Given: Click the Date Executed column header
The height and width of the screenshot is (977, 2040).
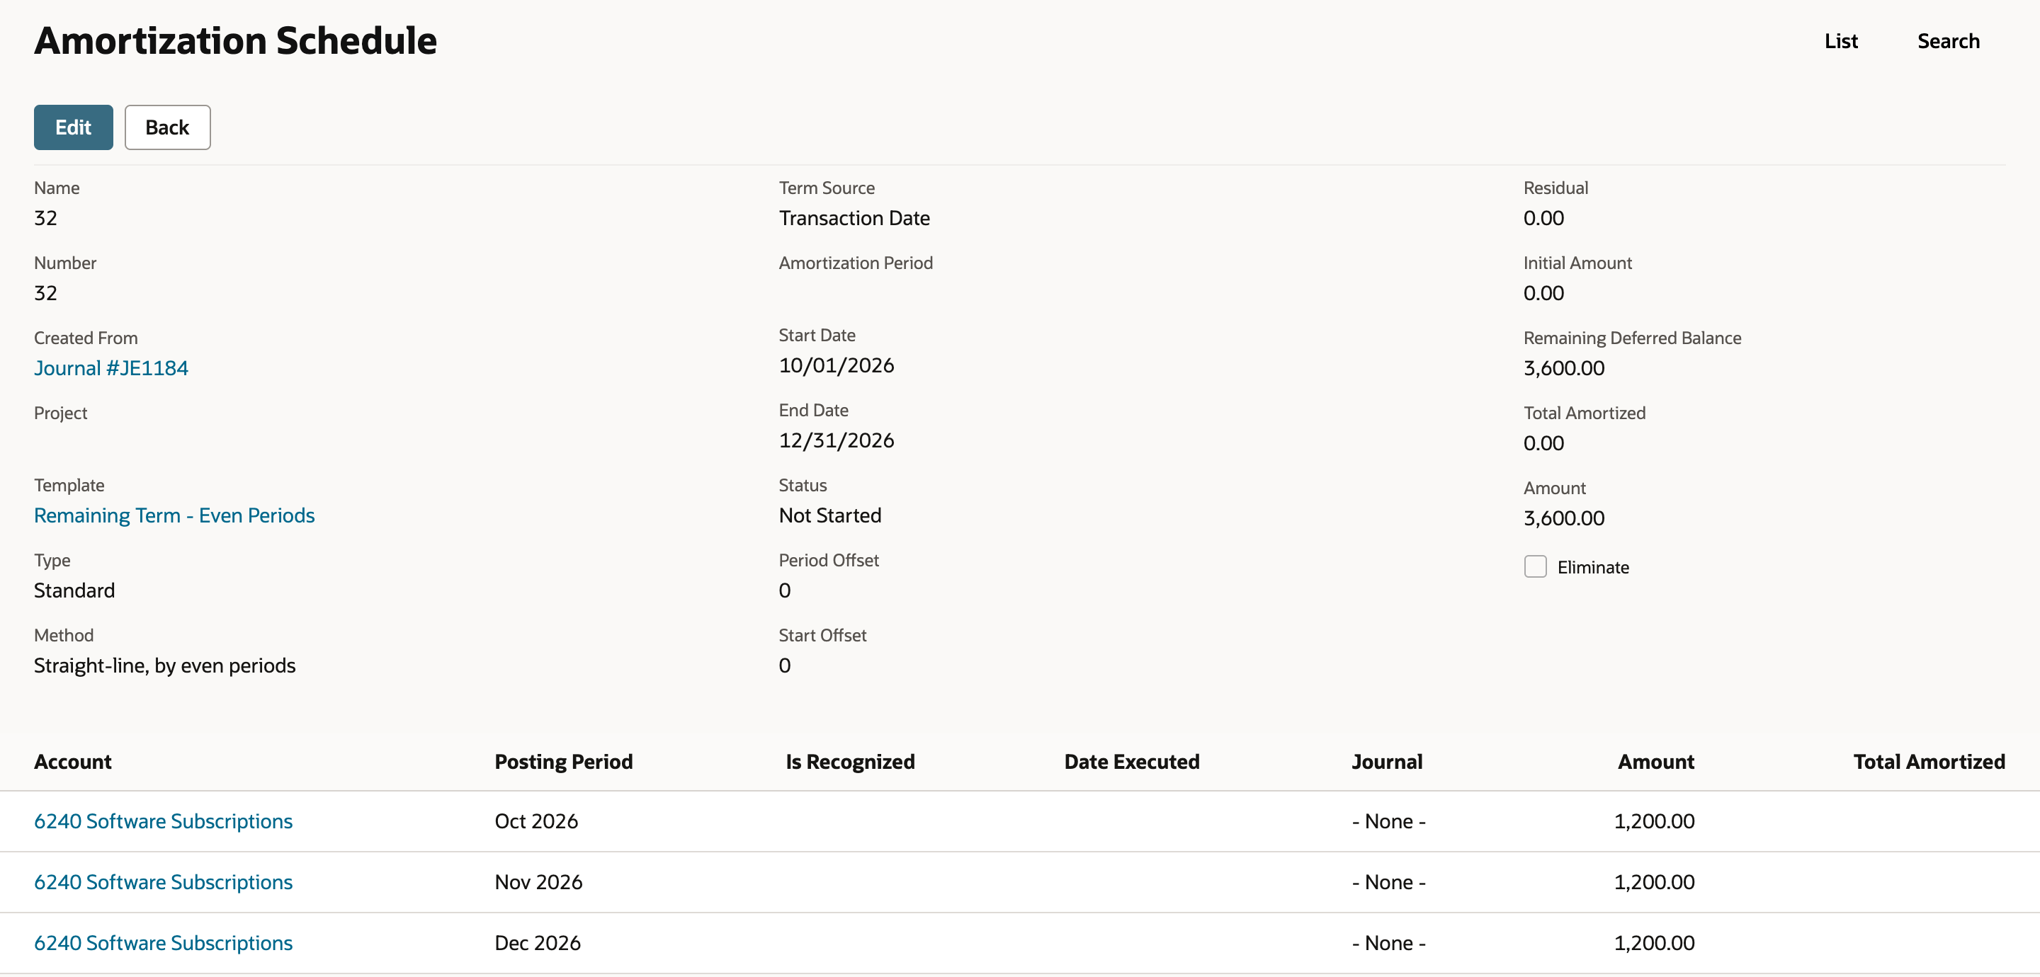Looking at the screenshot, I should point(1132,762).
